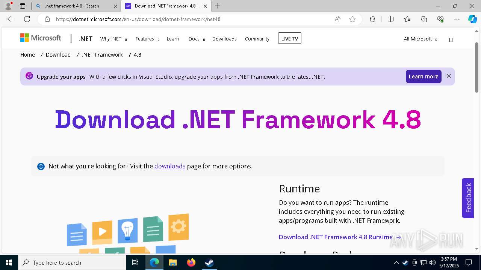Open Edge Settings and more menu
The image size is (481, 270).
457,19
